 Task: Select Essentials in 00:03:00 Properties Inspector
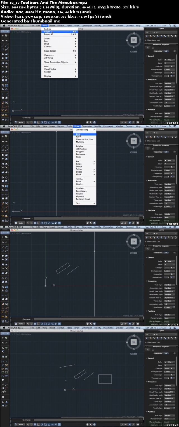(158, 152)
